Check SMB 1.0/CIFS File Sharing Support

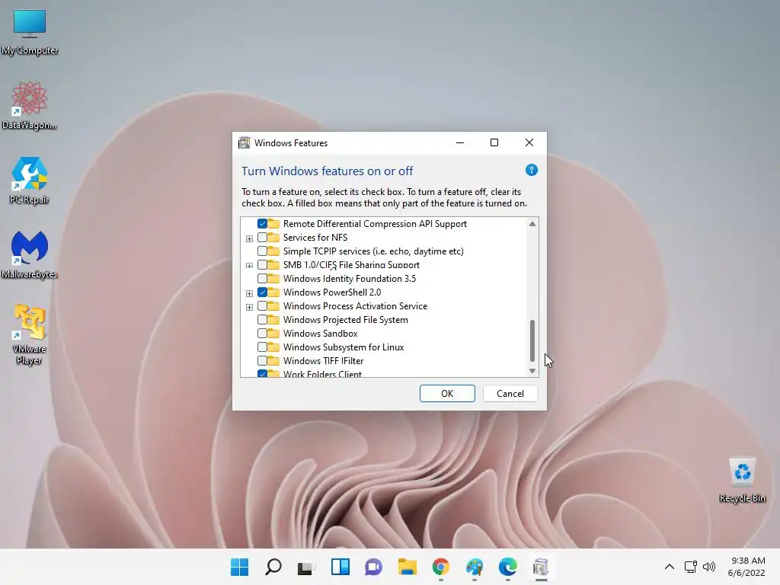(x=262, y=264)
